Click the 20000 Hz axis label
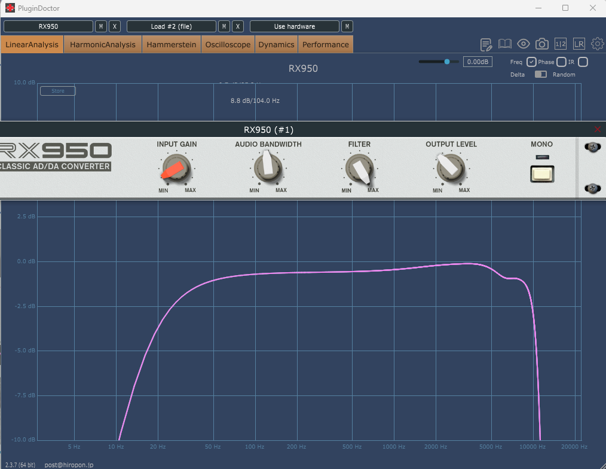 tap(574, 446)
